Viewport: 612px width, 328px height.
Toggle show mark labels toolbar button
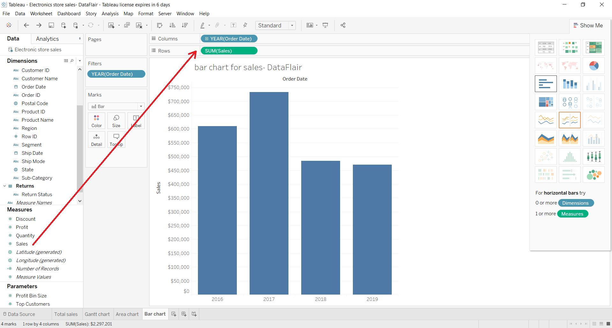[233, 25]
